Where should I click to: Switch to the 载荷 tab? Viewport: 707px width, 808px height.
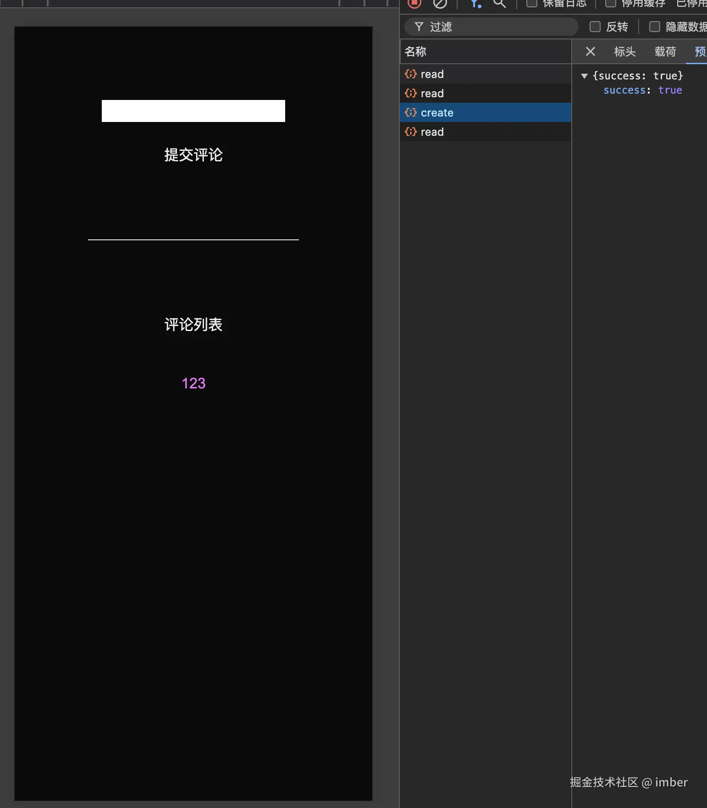(x=665, y=51)
